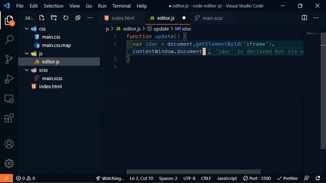
Task: Open the File menu
Action: coord(20,6)
